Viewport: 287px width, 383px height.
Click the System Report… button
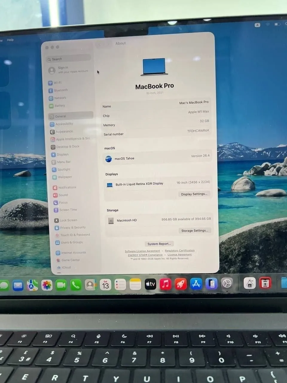pyautogui.click(x=159, y=244)
